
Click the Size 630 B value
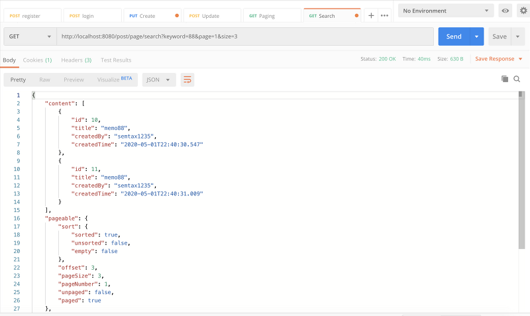coord(456,59)
